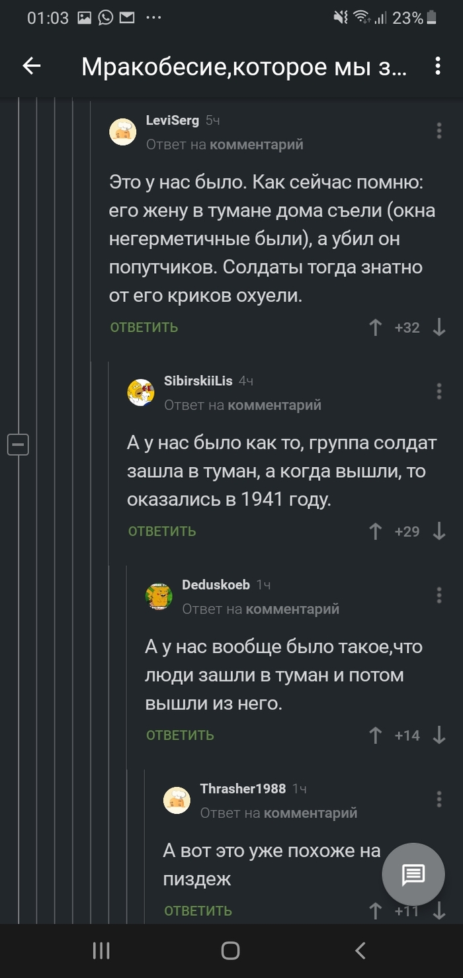Tap Deduskoeb's profile avatar
463x978 pixels.
(158, 596)
